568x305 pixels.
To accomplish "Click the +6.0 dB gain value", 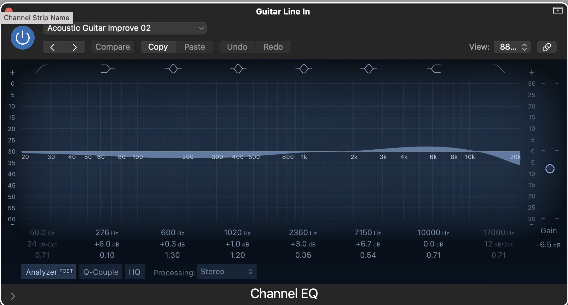I will click(107, 244).
